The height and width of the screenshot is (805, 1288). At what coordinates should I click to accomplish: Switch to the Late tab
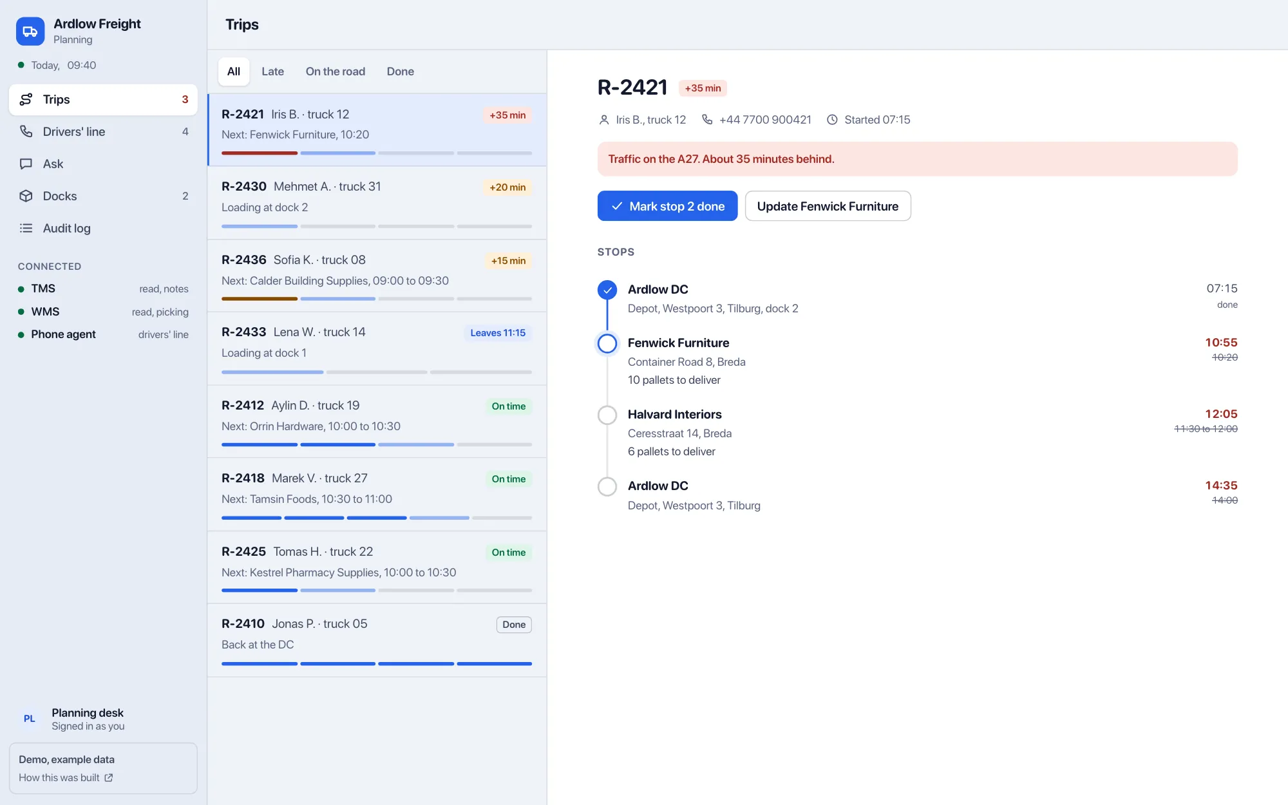point(272,71)
